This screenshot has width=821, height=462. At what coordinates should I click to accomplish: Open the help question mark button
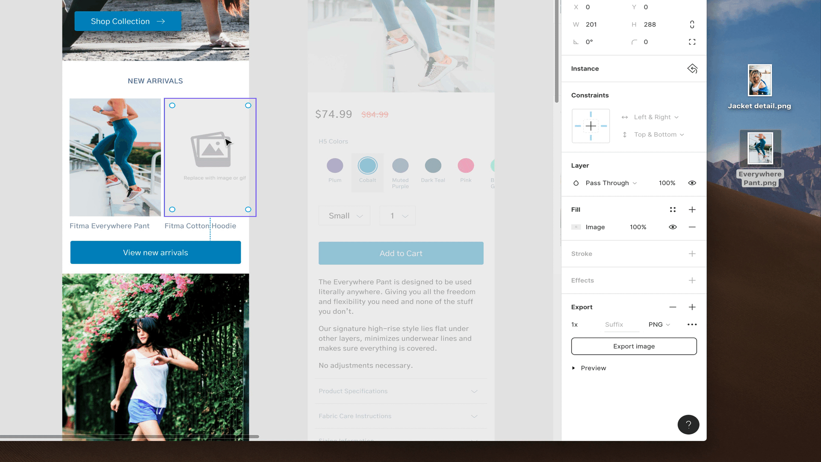pyautogui.click(x=688, y=425)
